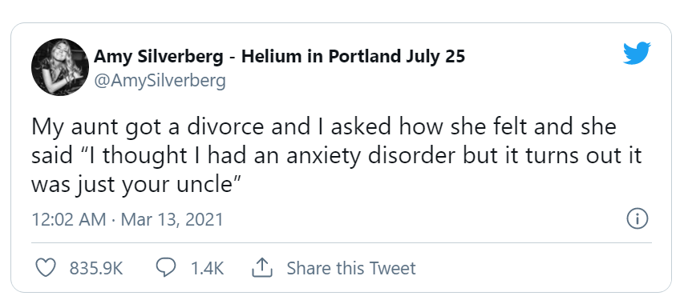Image resolution: width=684 pixels, height=308 pixels.
Task: Click the Mar 13, 2021 date
Action: 172,219
